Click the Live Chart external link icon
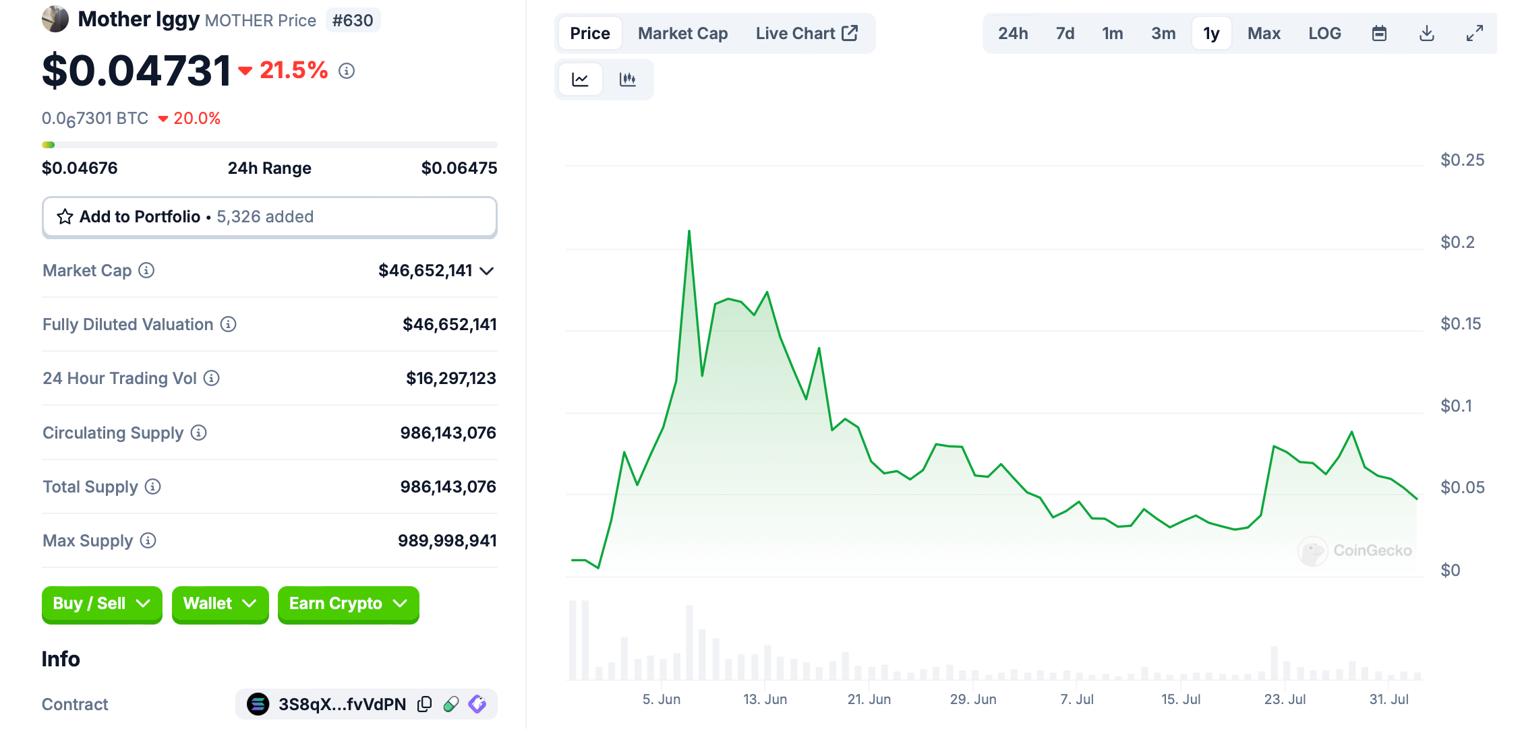 click(850, 33)
